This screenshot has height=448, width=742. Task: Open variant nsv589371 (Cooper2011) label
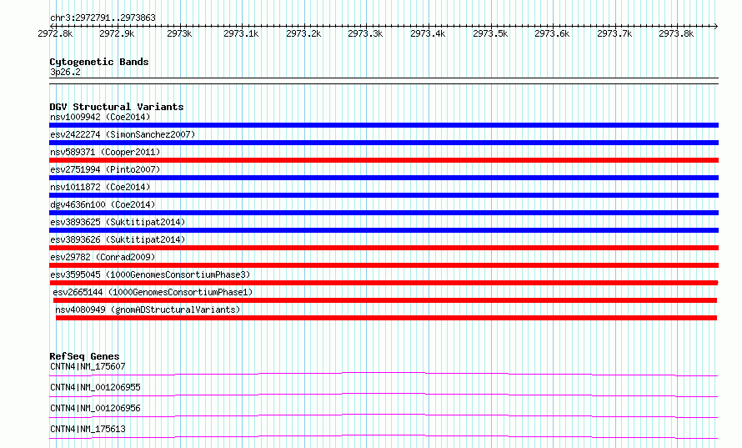(105, 152)
